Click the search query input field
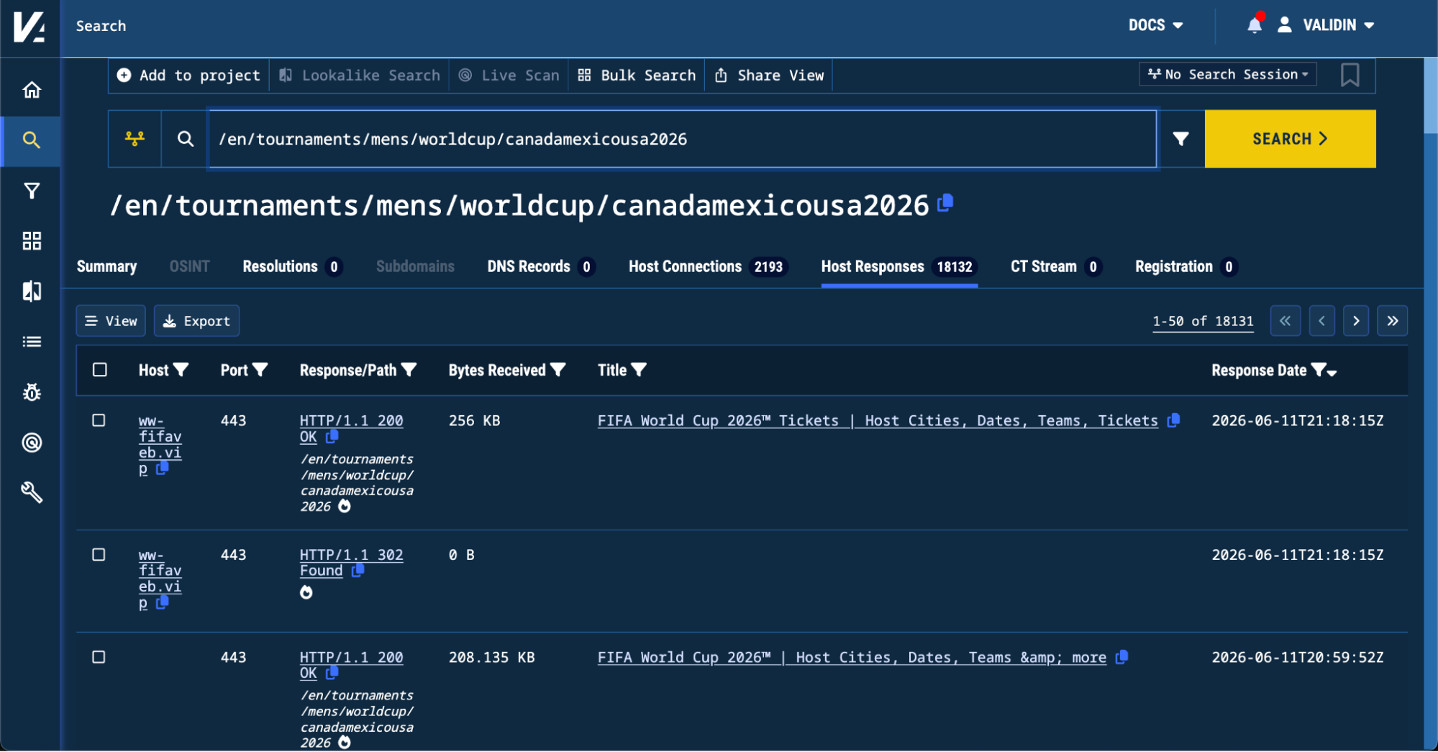This screenshot has height=752, width=1438. pos(682,139)
